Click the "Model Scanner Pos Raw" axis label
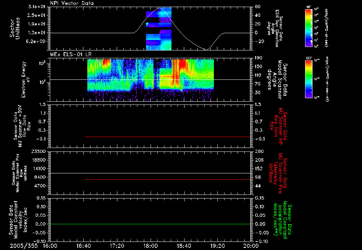 [x=20, y=173]
